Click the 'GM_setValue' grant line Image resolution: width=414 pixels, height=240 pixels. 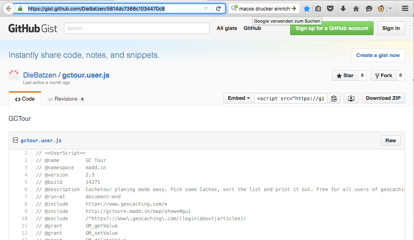point(77,233)
